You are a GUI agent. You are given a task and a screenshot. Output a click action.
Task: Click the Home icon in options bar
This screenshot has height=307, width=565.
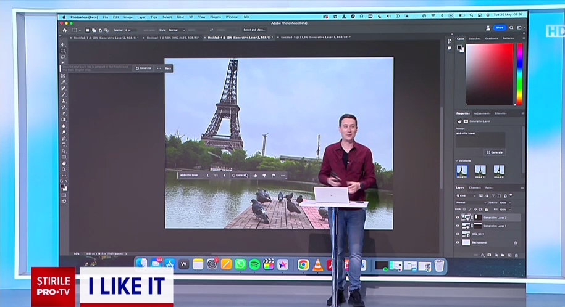(x=65, y=30)
